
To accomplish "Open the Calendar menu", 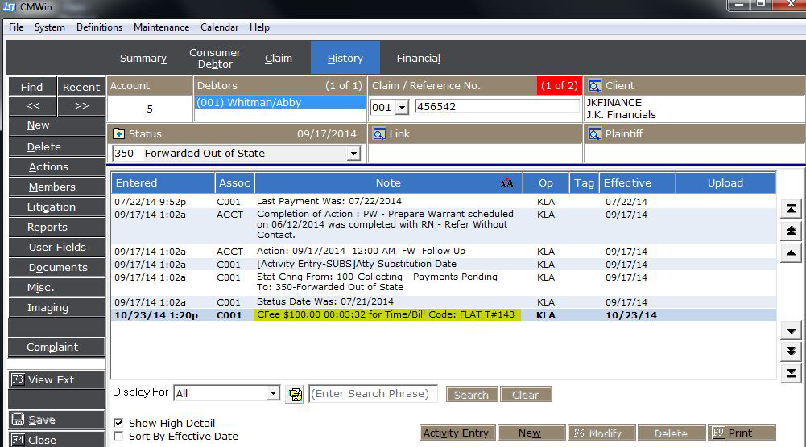I will pyautogui.click(x=220, y=27).
